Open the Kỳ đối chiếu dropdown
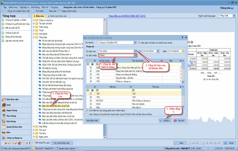The image size is (238, 151). click(x=135, y=55)
